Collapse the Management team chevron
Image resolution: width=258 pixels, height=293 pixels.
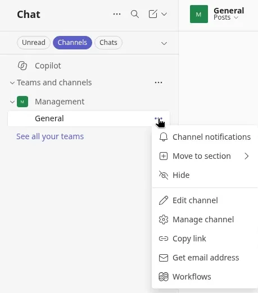click(x=12, y=102)
